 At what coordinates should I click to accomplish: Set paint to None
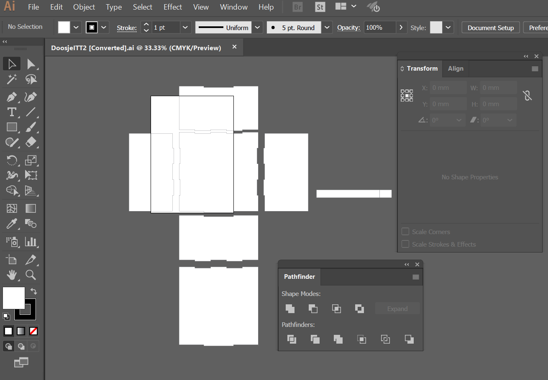[x=33, y=332]
